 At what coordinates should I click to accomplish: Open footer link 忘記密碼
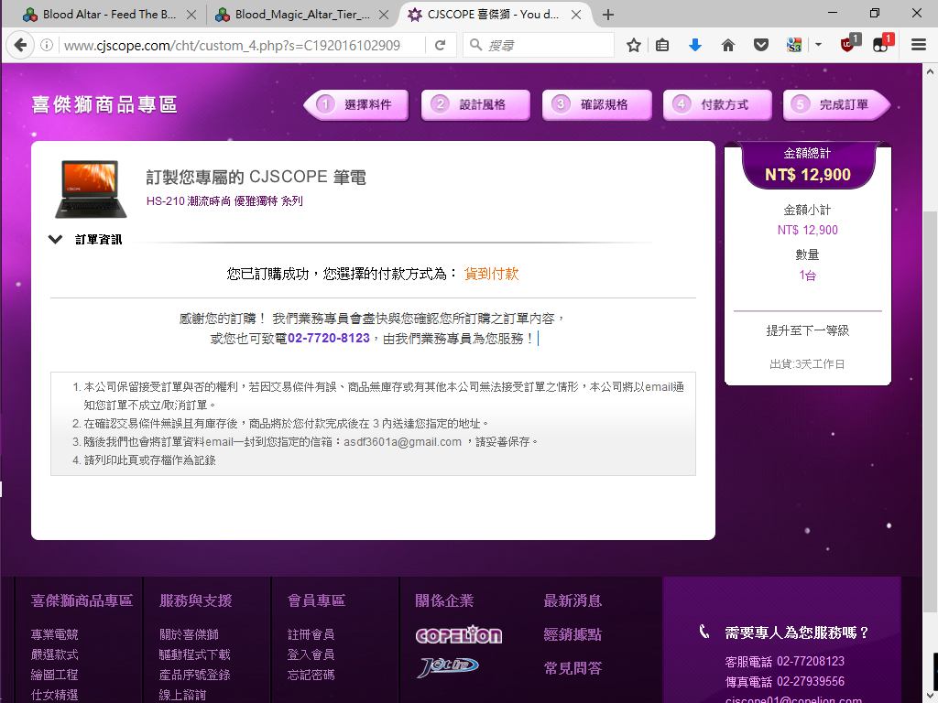pos(311,675)
